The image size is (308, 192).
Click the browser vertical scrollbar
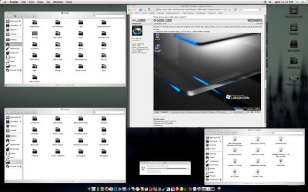tap(265, 71)
